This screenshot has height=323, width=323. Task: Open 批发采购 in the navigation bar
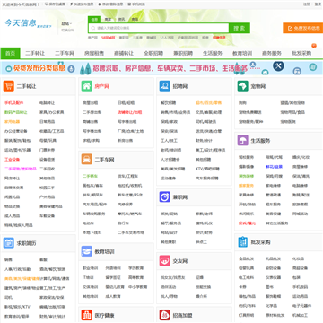pos(301,53)
